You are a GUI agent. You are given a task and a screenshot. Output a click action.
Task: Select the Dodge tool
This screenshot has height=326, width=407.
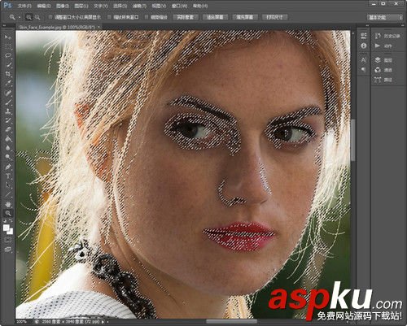click(x=8, y=157)
